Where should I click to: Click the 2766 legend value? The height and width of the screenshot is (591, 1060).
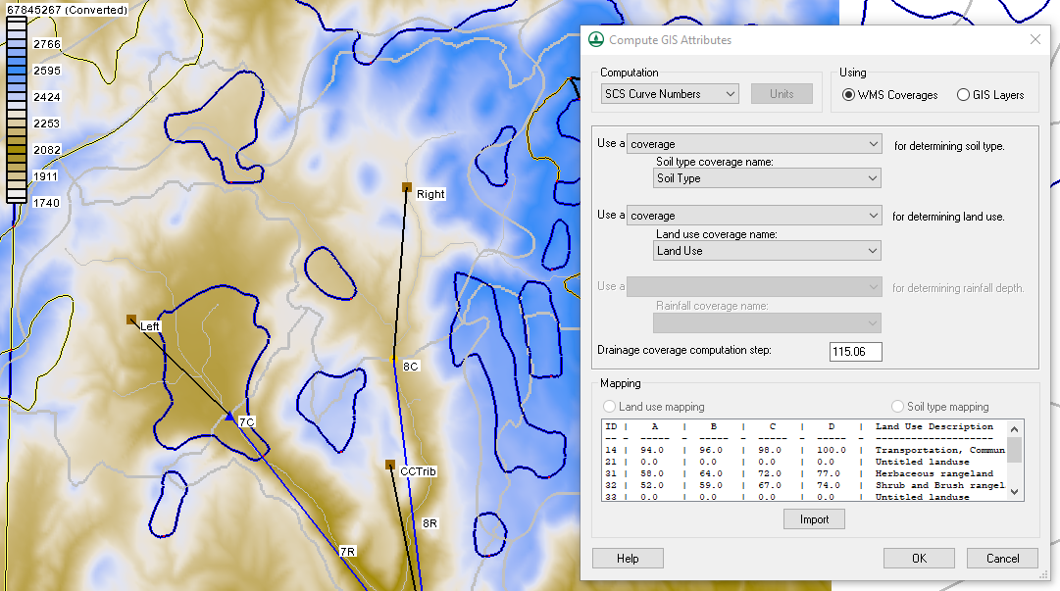tap(47, 44)
